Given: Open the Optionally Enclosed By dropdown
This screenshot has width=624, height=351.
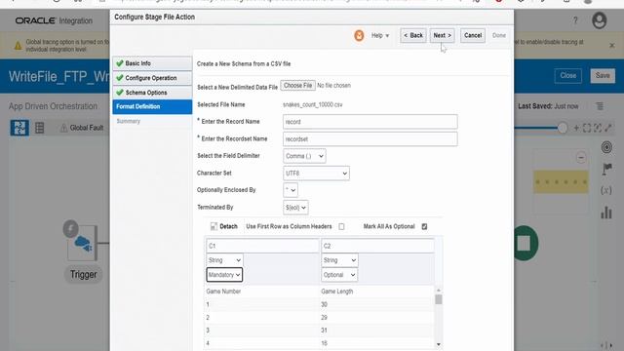Looking at the screenshot, I should (291, 190).
